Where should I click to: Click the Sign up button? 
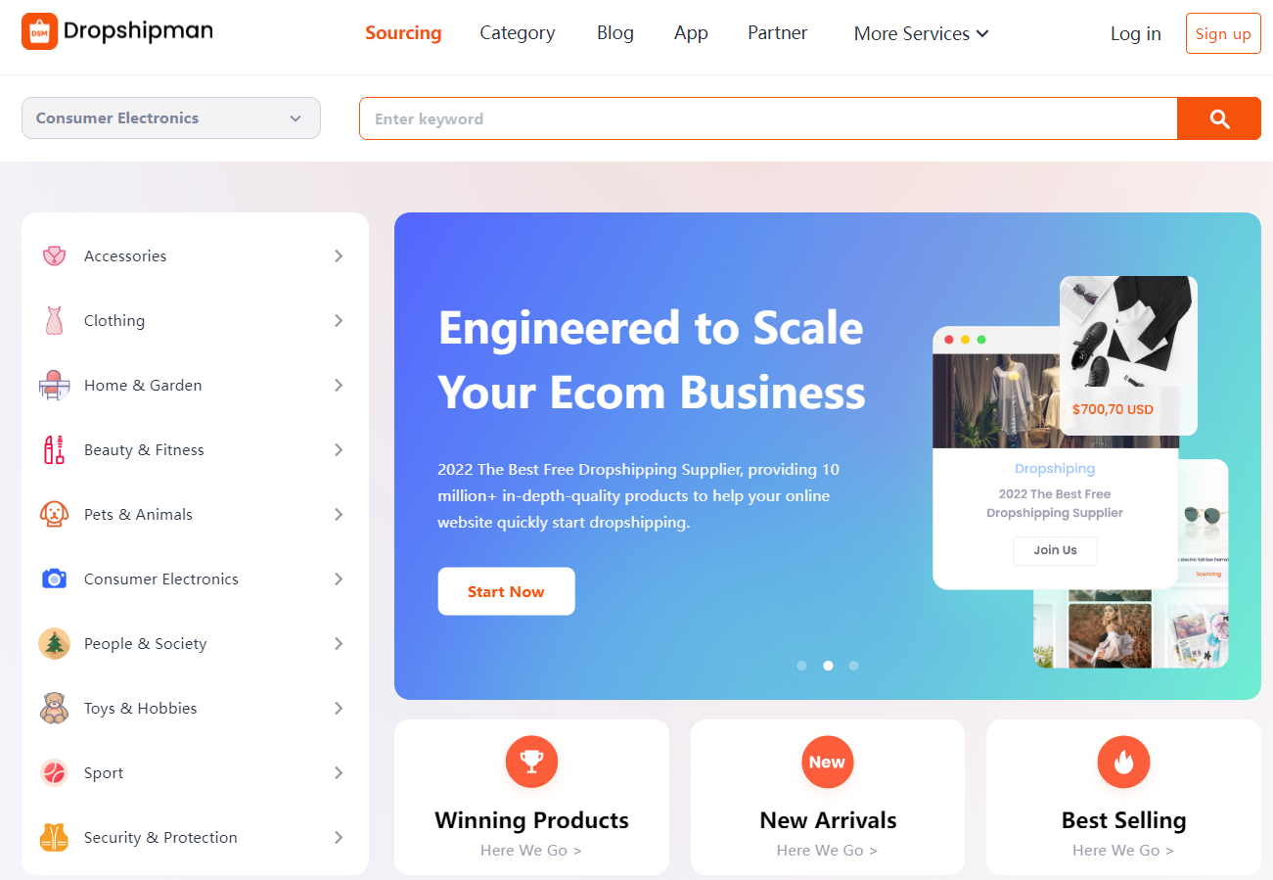1223,33
